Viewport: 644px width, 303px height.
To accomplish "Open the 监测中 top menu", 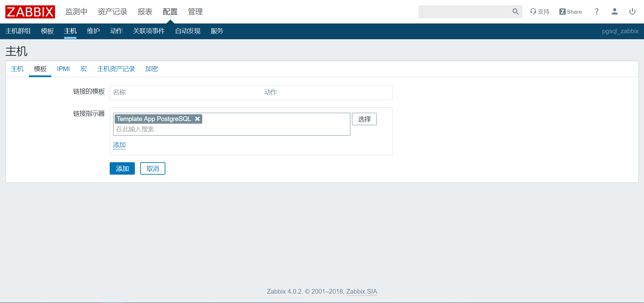I will [x=76, y=12].
